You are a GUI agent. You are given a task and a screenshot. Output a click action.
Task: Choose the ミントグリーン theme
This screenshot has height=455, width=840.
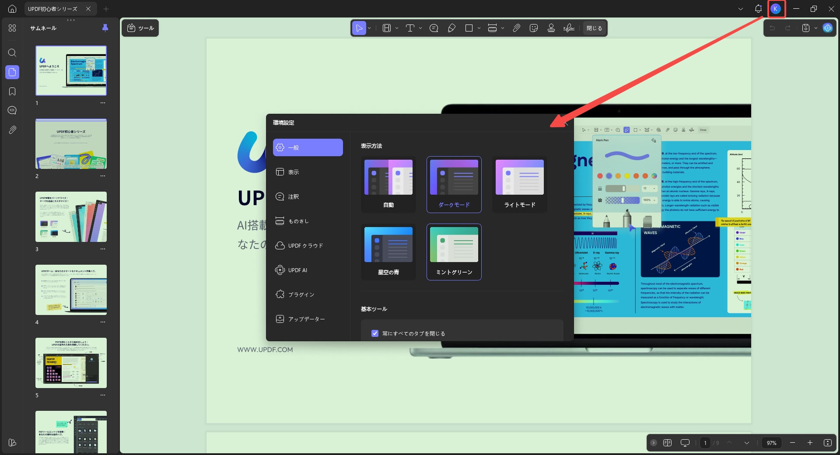point(454,252)
